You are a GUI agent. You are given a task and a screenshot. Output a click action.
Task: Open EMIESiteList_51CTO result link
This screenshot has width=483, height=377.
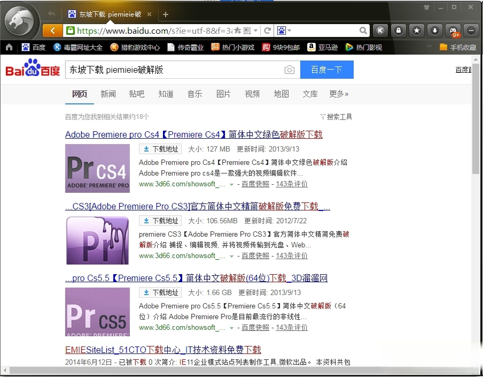coord(163,350)
